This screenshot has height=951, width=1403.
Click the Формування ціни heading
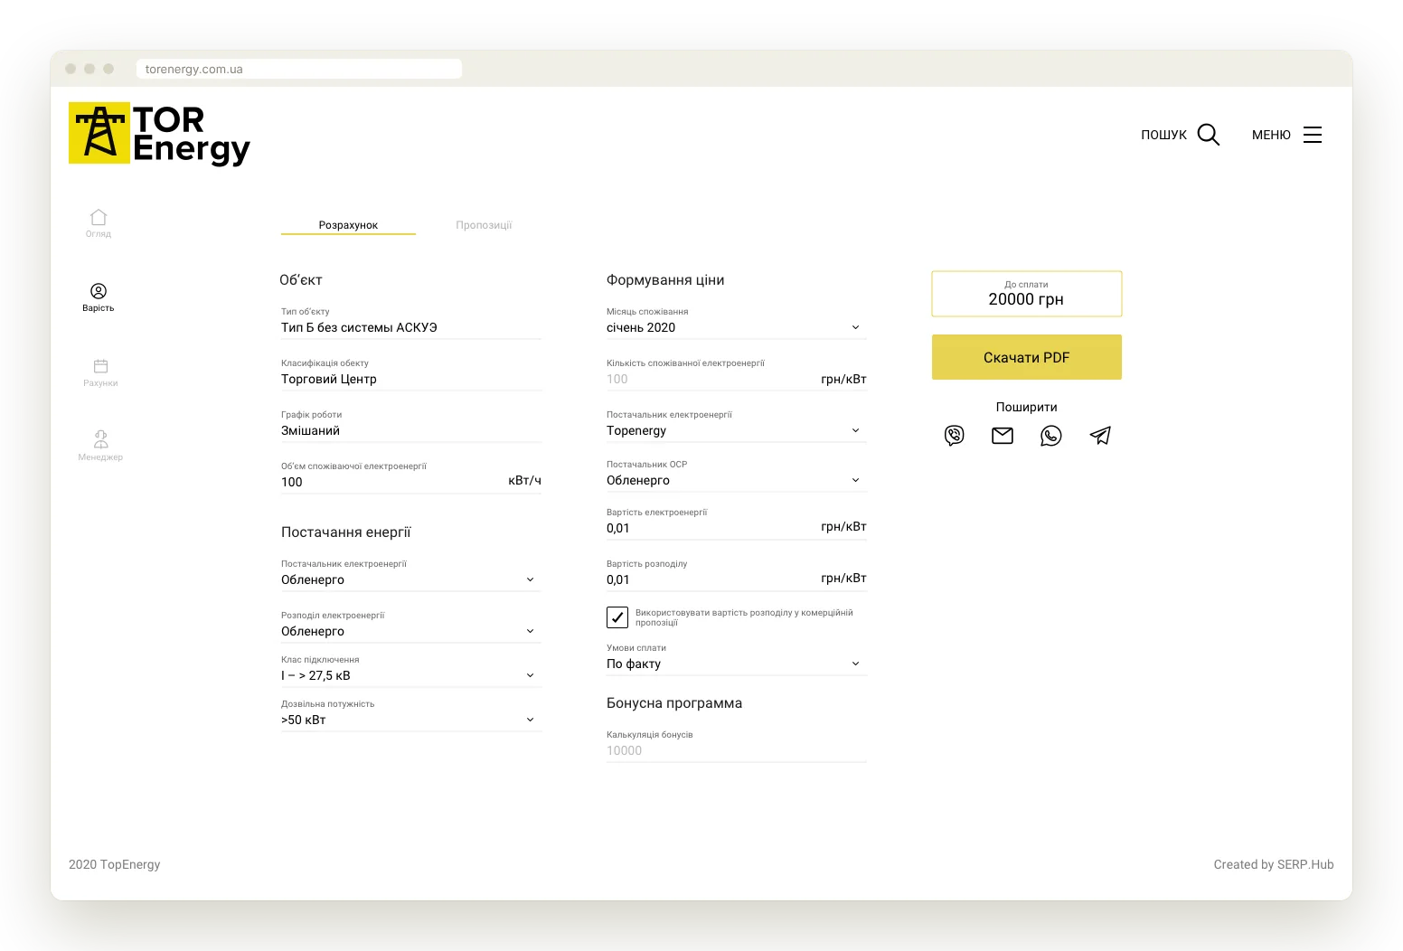click(665, 280)
